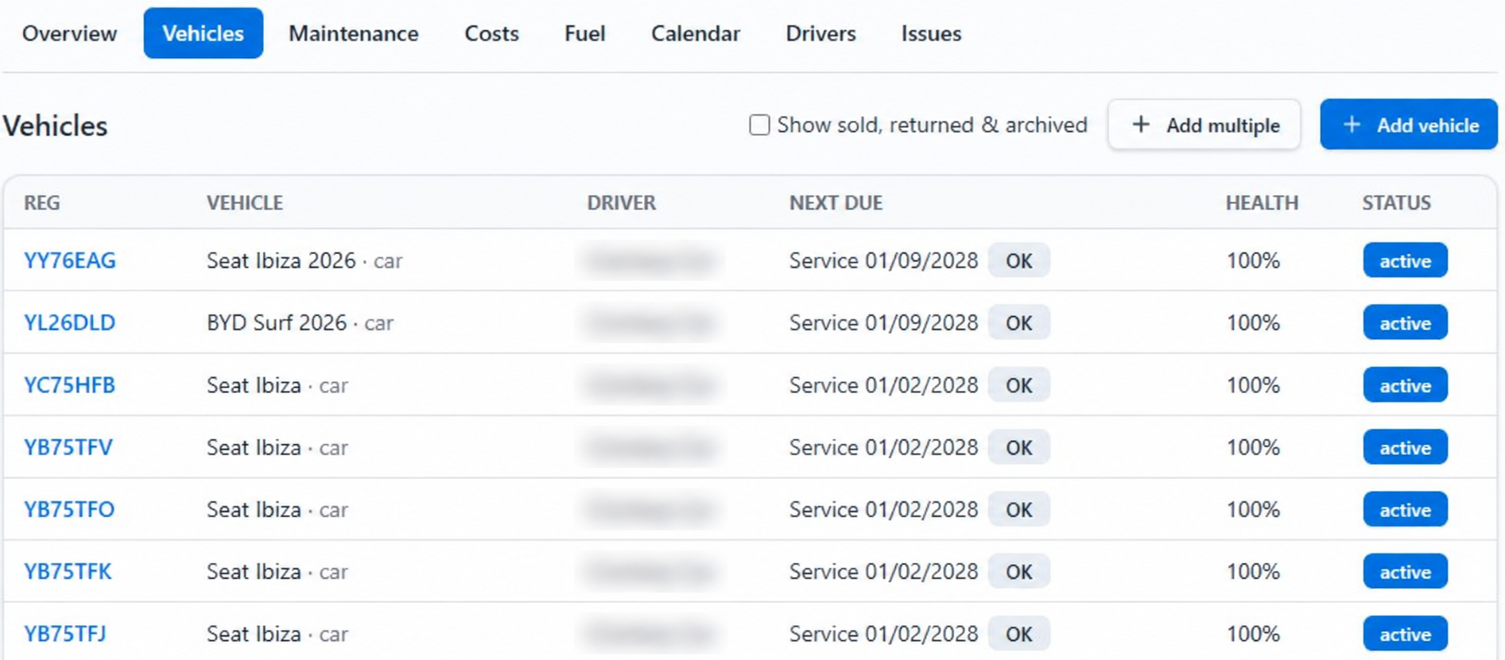Viewport: 1505px width, 660px height.
Task: Click the OK badge in YB75TFV row
Action: coord(1018,447)
